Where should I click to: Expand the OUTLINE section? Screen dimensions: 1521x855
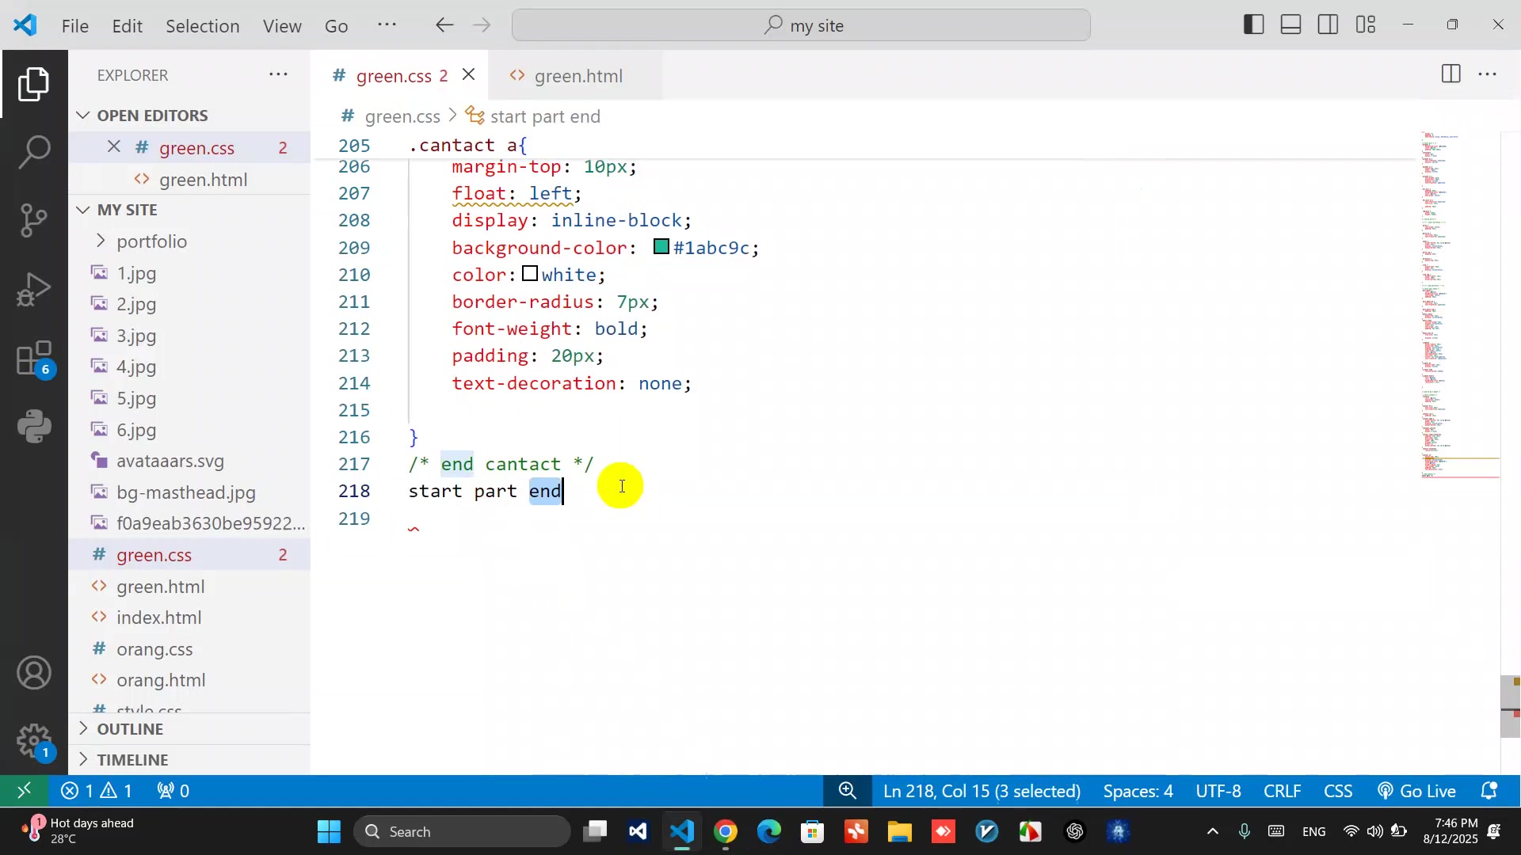tap(130, 729)
